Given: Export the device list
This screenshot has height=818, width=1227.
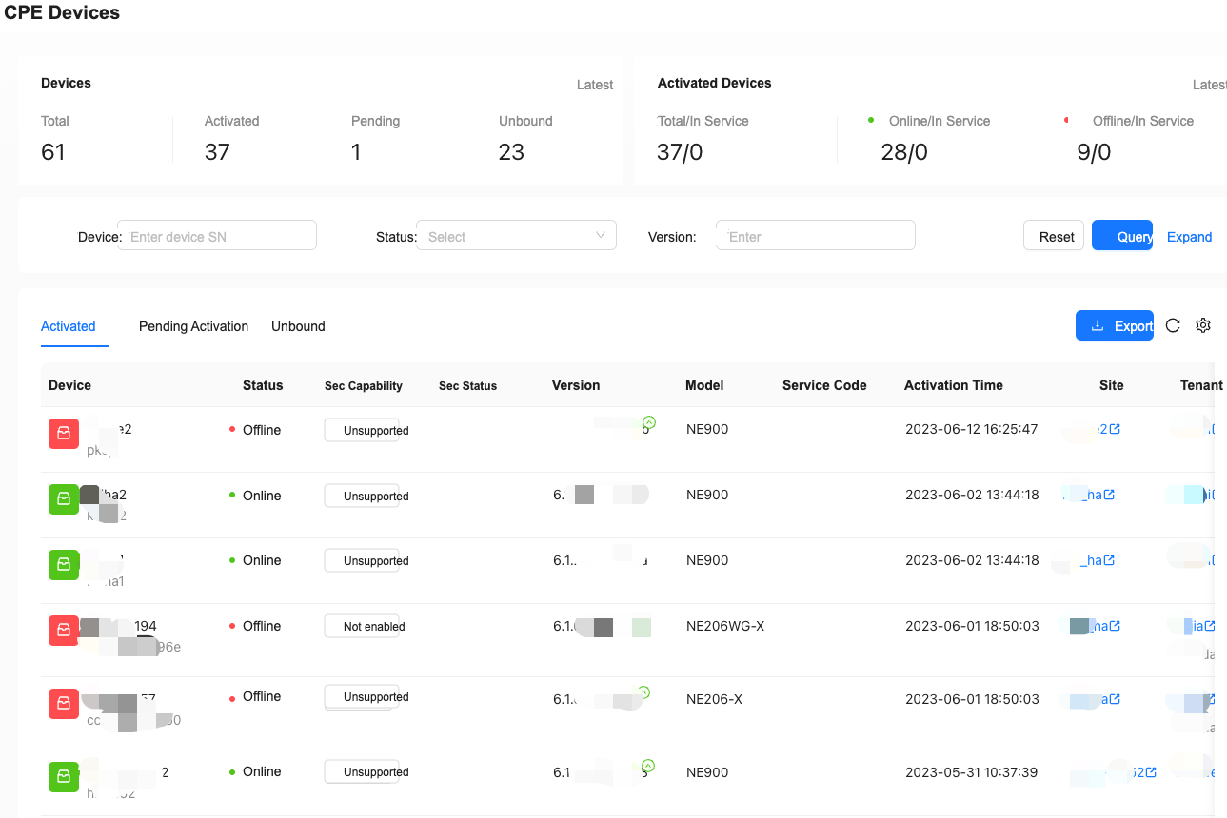Looking at the screenshot, I should (1115, 325).
